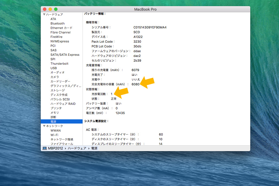Image resolution: width=279 pixels, height=186 pixels.
Task: Click the MacBook Pro window title
Action: point(145,9)
